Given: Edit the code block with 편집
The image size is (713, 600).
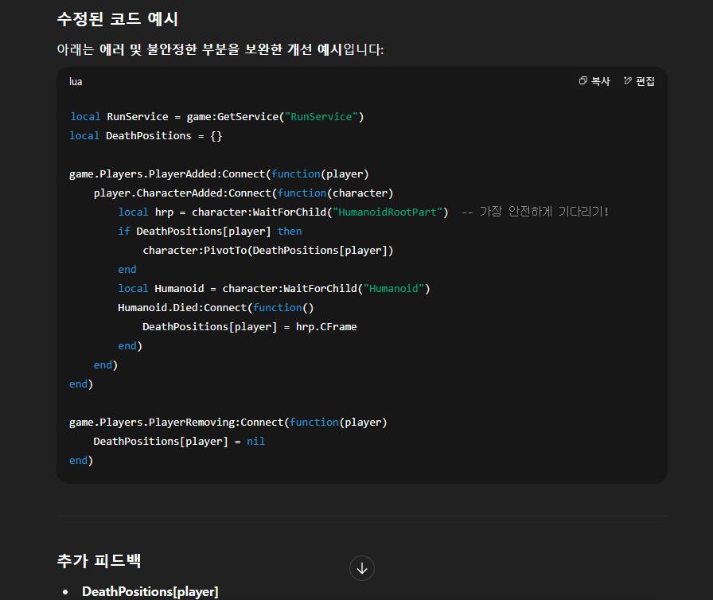Looking at the screenshot, I should pos(639,81).
